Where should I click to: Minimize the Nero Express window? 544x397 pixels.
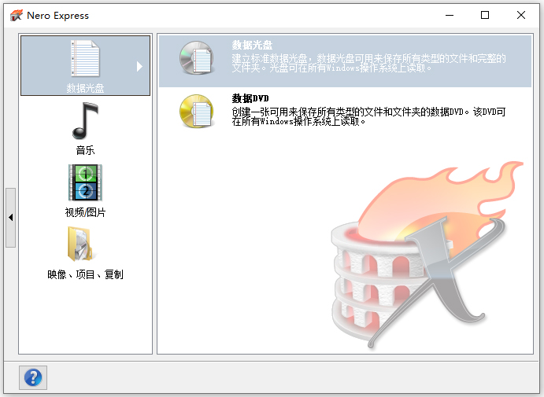pos(450,15)
